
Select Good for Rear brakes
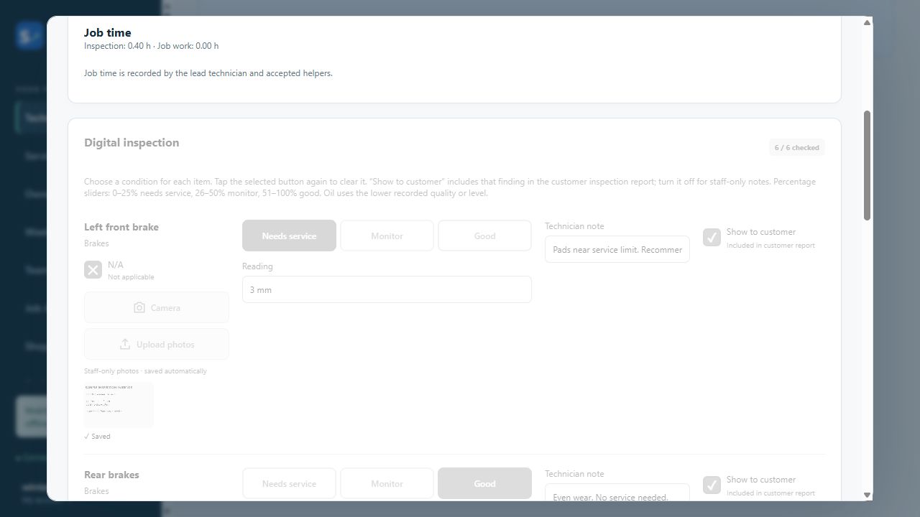coord(484,483)
